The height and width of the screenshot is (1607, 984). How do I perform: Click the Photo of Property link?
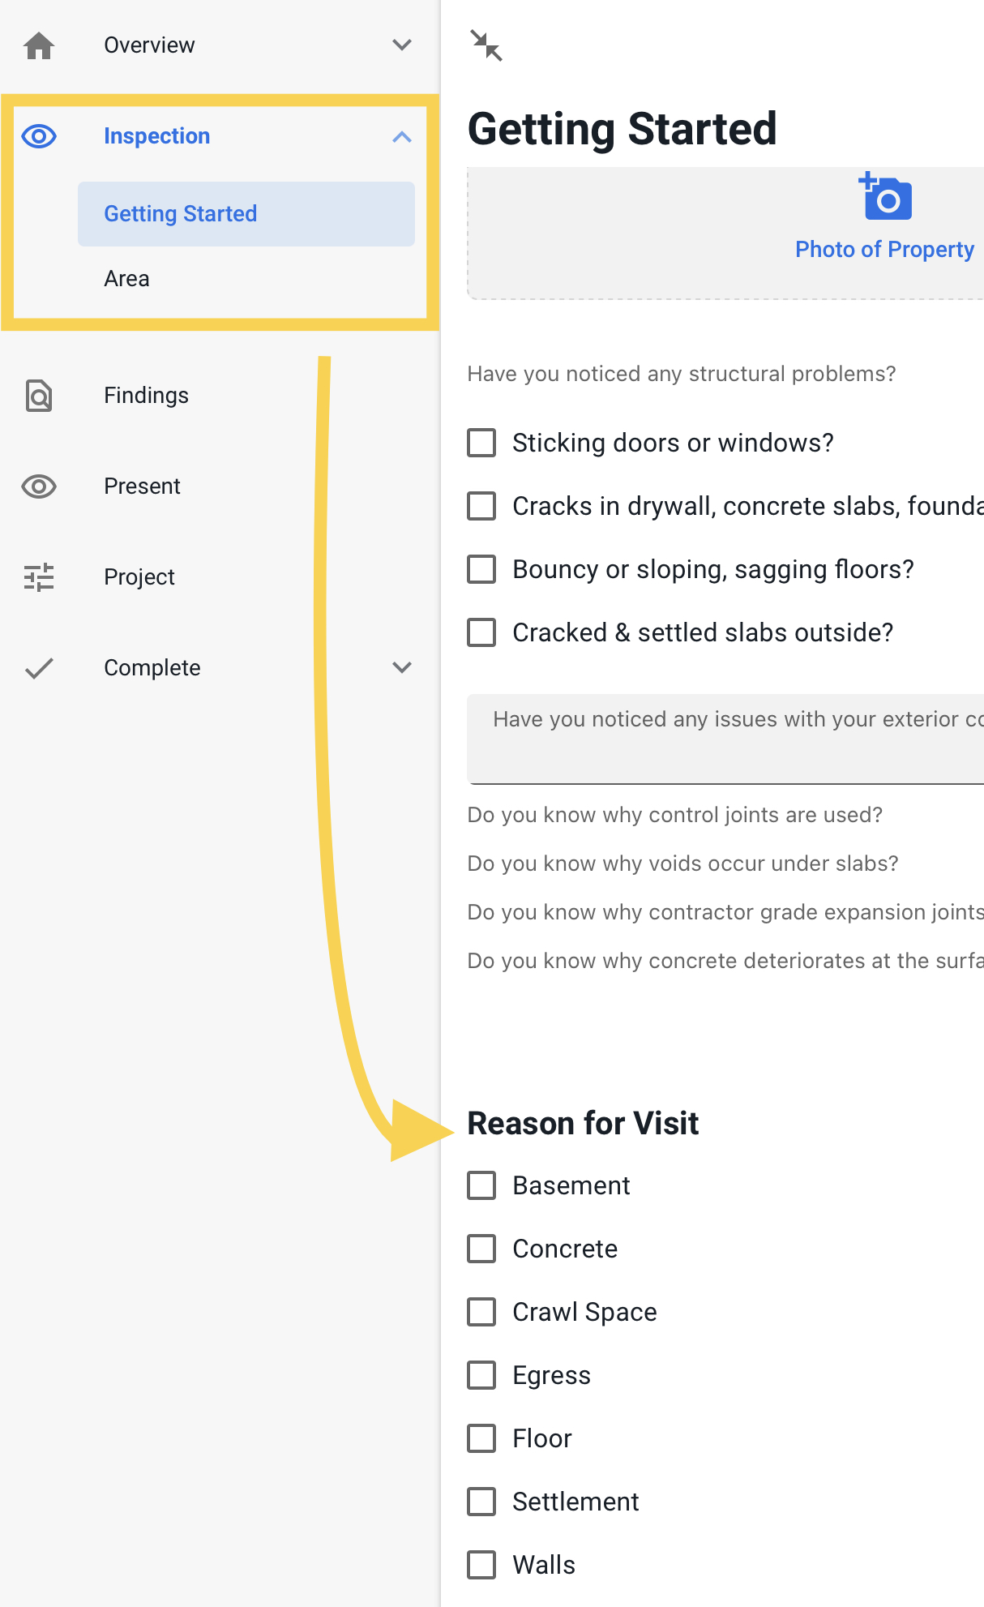[x=884, y=250]
